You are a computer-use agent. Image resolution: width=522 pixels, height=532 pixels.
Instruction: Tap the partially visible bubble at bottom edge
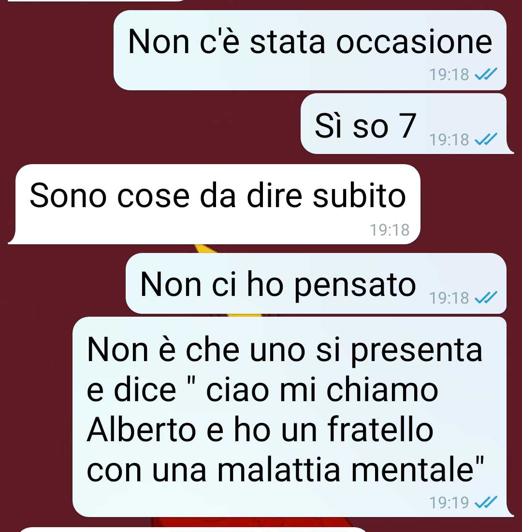click(x=194, y=530)
